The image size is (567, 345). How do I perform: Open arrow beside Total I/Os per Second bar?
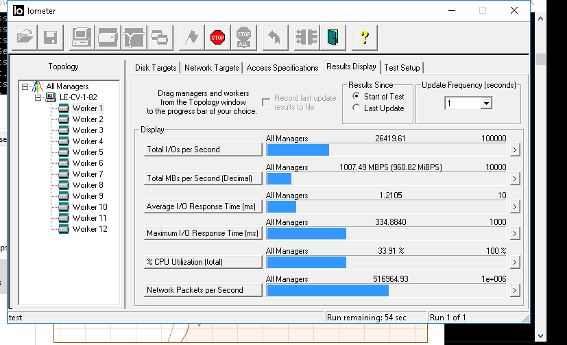tap(515, 150)
